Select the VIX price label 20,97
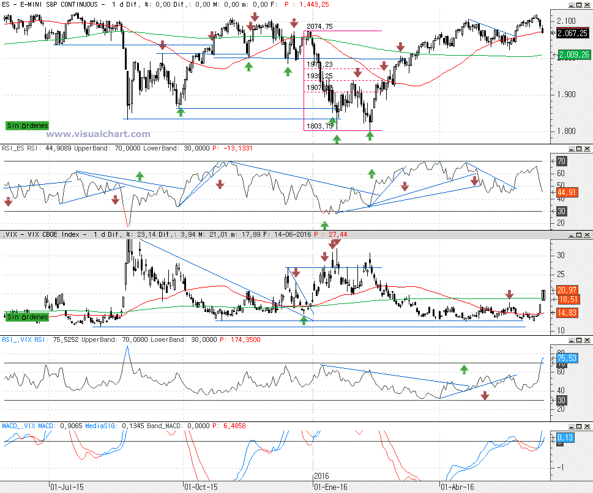593x493 pixels. (567, 290)
